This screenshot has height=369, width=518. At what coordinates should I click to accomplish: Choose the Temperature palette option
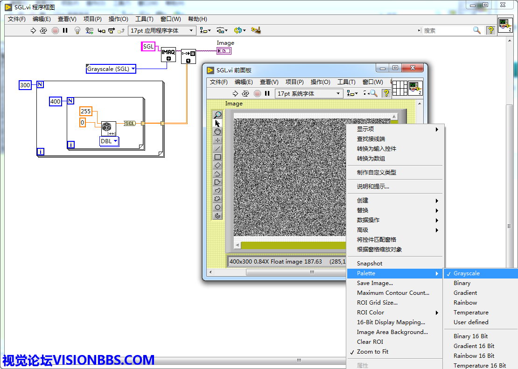471,313
